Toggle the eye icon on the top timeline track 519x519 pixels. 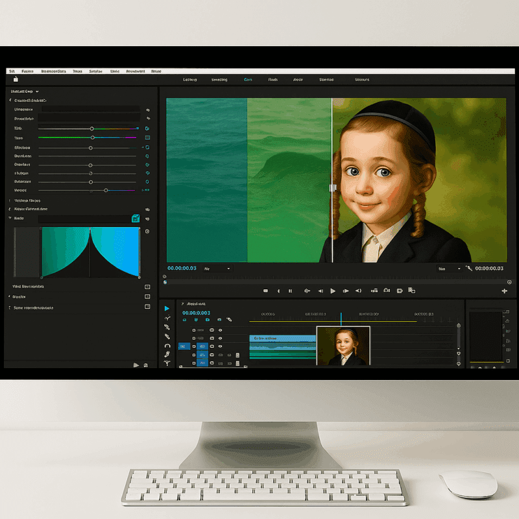tap(220, 330)
